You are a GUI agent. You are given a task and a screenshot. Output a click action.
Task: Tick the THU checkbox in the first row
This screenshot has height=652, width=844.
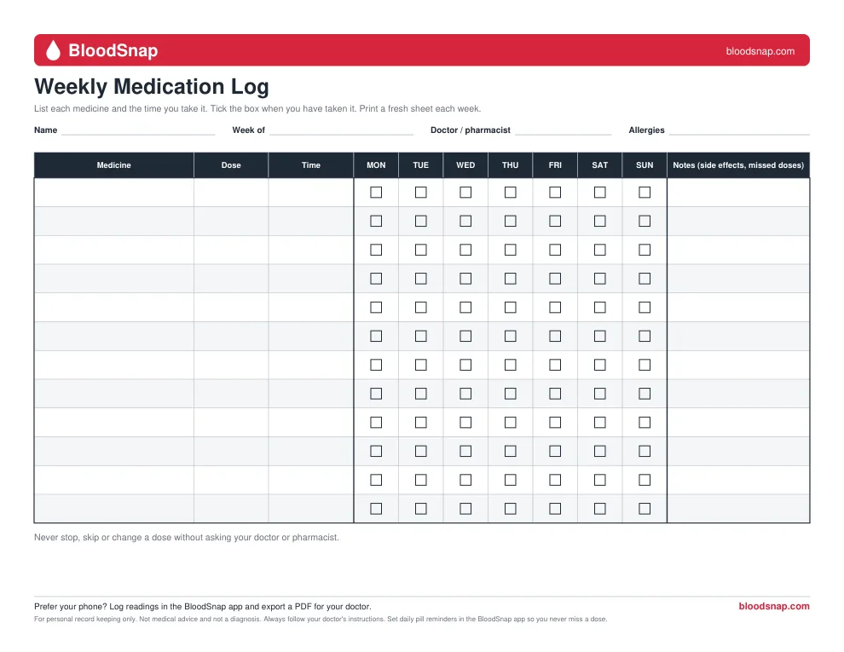(511, 192)
